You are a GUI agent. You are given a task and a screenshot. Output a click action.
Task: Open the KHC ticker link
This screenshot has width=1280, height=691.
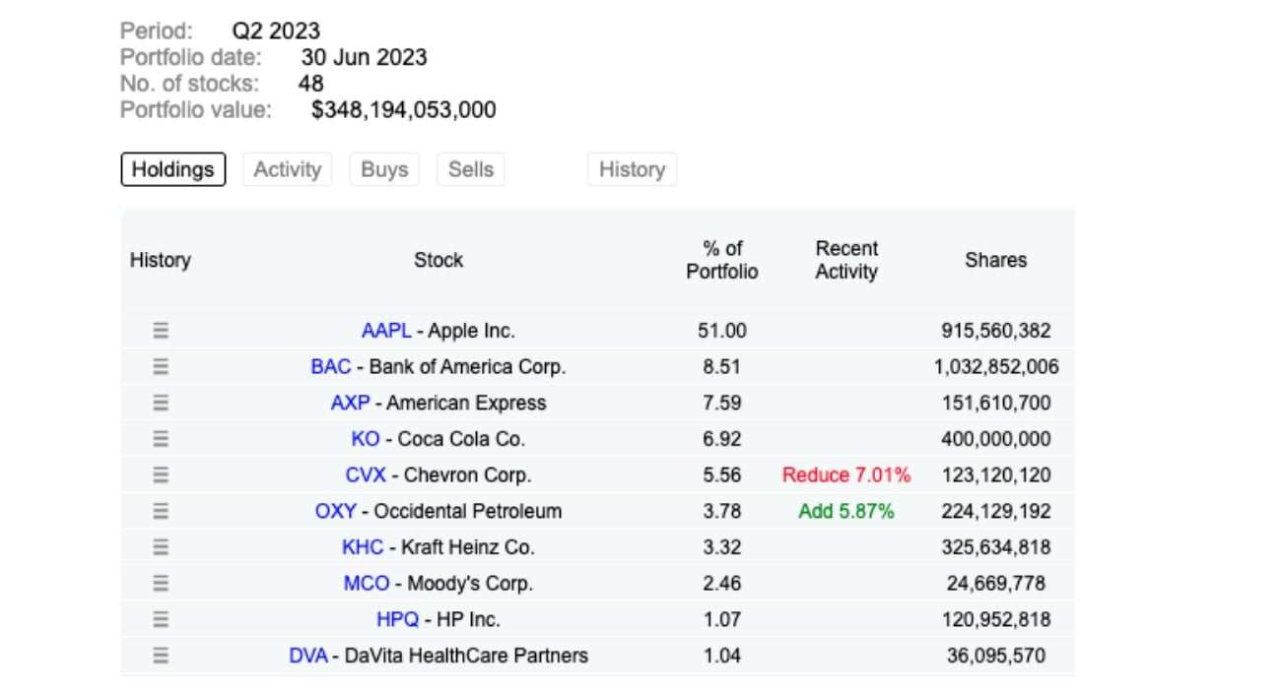(363, 547)
